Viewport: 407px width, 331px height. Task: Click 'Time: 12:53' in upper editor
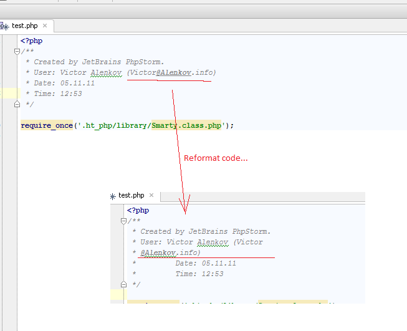click(58, 94)
